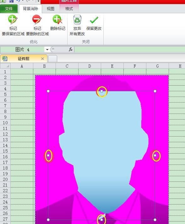Click bottom-middle handle of removal marquee
This screenshot has width=185, height=224.
pyautogui.click(x=101, y=220)
